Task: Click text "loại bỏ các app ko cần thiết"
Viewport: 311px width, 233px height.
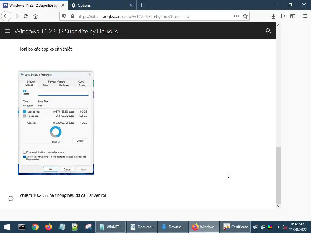Action: point(46,49)
